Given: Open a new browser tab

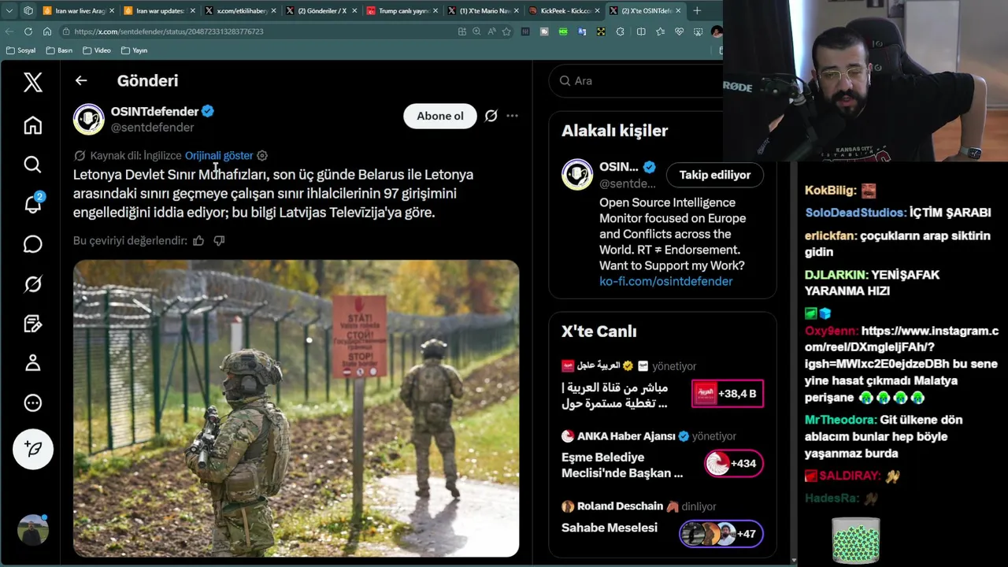Looking at the screenshot, I should (697, 11).
